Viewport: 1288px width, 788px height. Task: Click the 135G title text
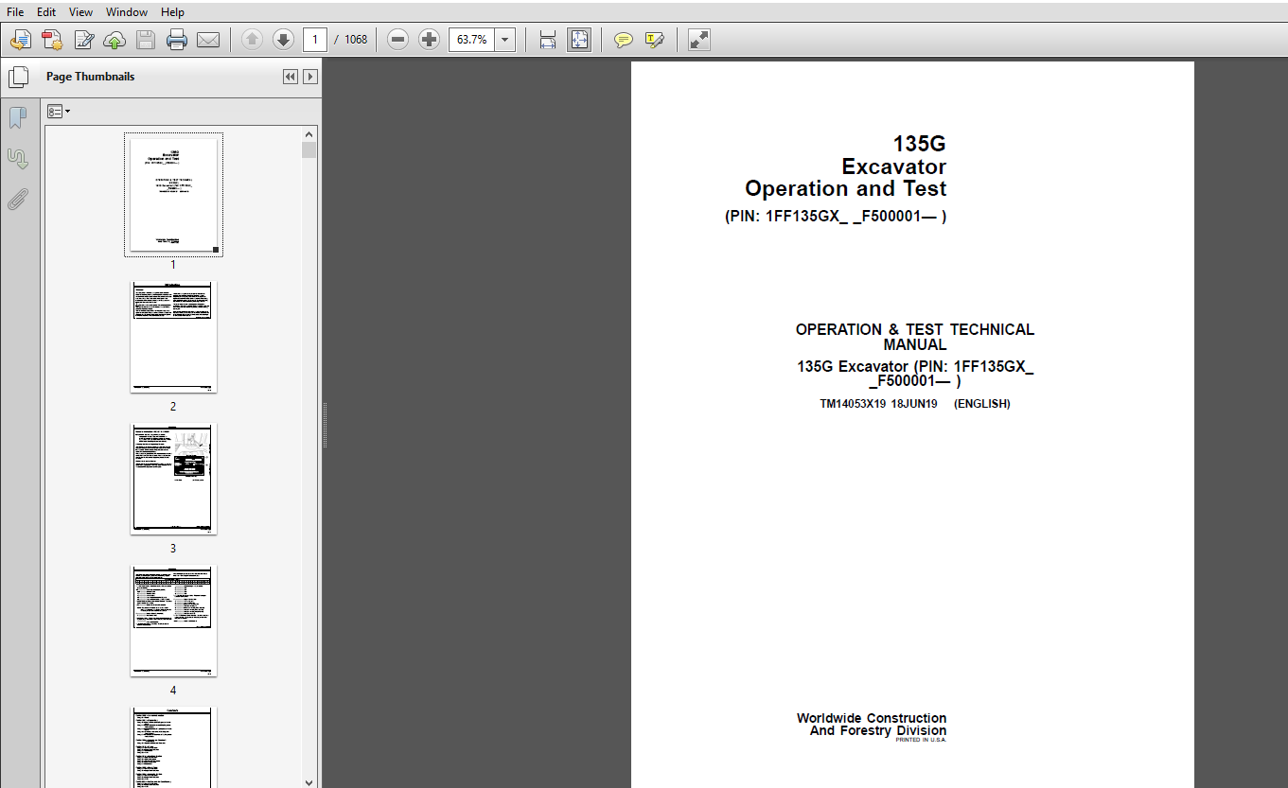pyautogui.click(x=919, y=144)
